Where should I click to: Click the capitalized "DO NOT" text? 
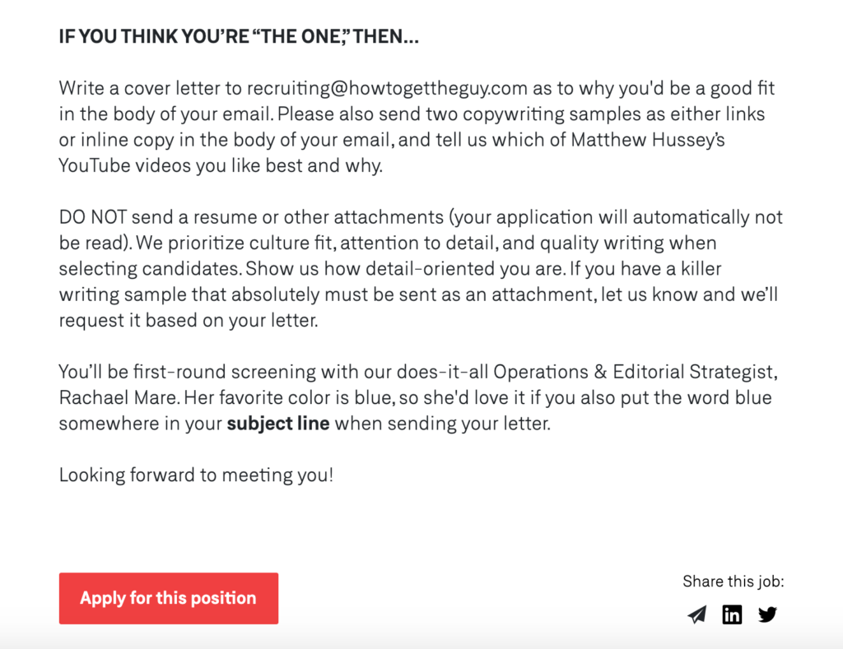(93, 217)
